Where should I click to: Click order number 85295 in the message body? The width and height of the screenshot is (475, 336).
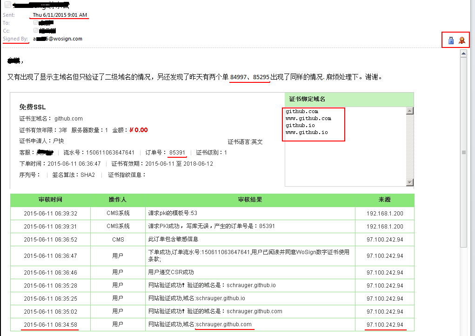[261, 77]
